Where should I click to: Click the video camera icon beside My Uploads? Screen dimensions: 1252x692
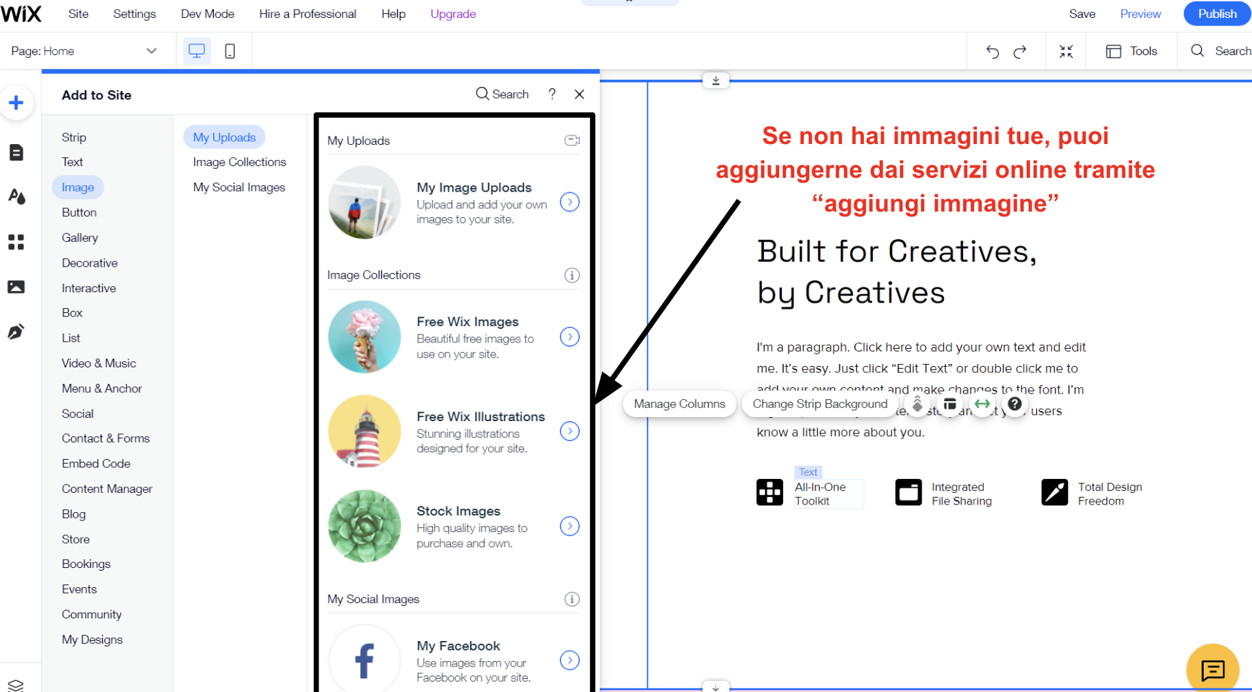(572, 141)
